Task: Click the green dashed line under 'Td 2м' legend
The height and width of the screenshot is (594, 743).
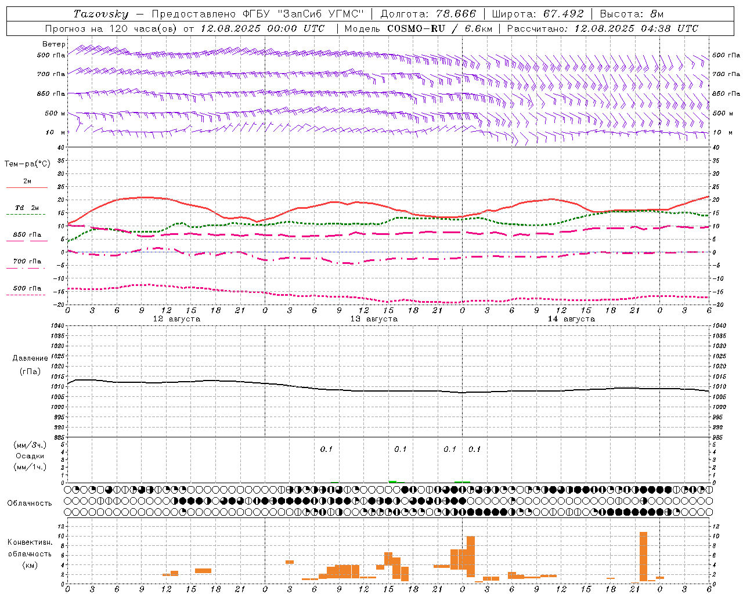Action: pyautogui.click(x=26, y=215)
